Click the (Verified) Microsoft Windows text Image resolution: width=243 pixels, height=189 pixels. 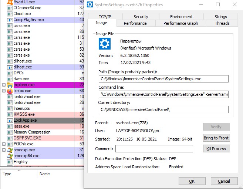[x=146, y=48]
